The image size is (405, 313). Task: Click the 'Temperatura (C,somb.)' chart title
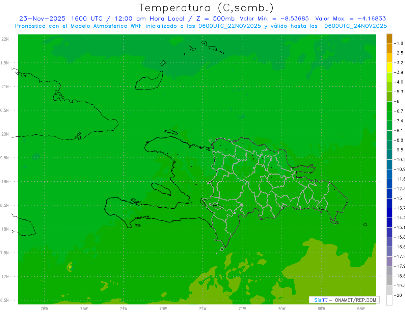(x=206, y=7)
